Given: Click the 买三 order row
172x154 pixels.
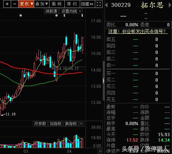Looking at the screenshot, I should pos(138,86).
